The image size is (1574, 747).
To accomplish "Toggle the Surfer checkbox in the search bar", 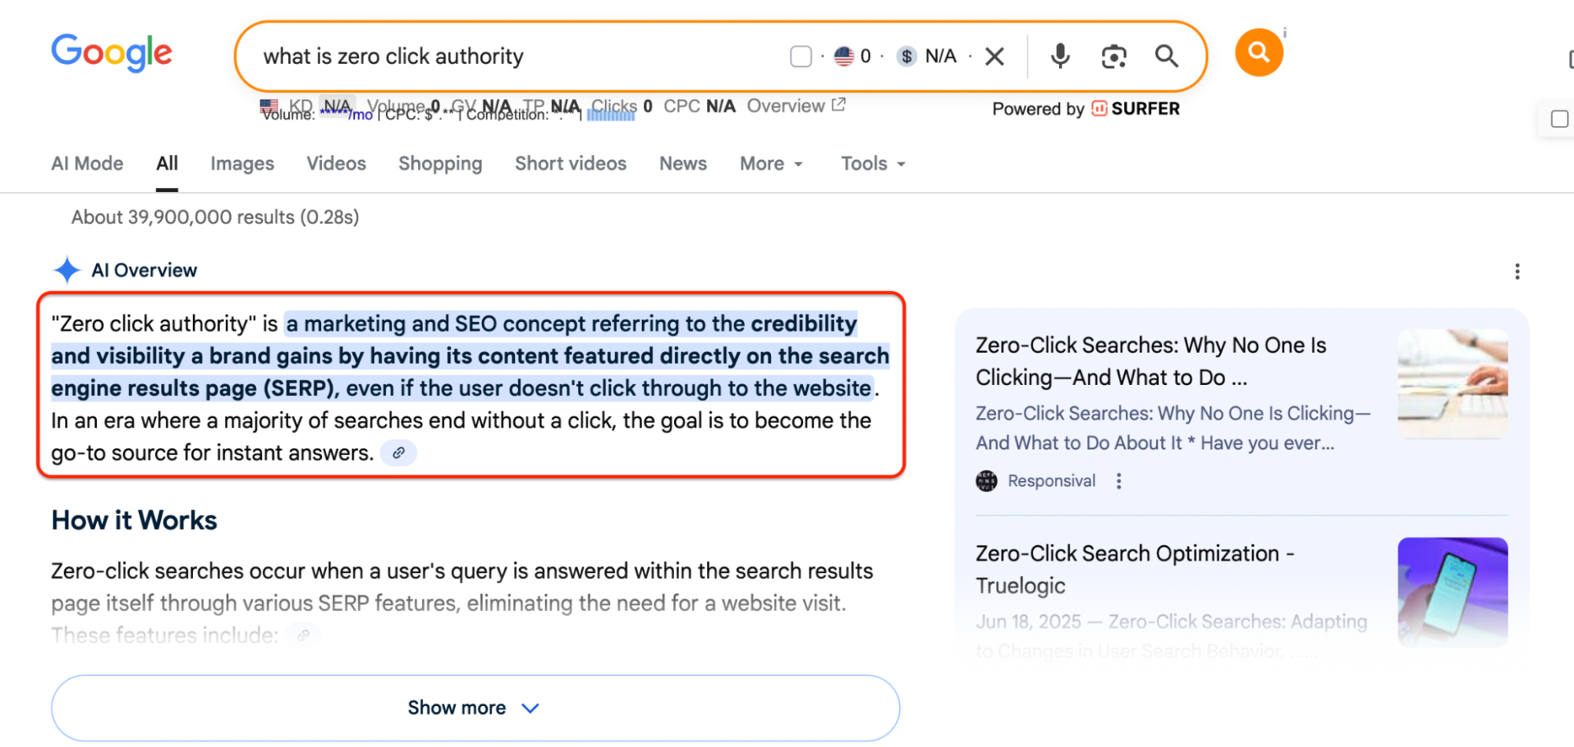I will point(801,56).
